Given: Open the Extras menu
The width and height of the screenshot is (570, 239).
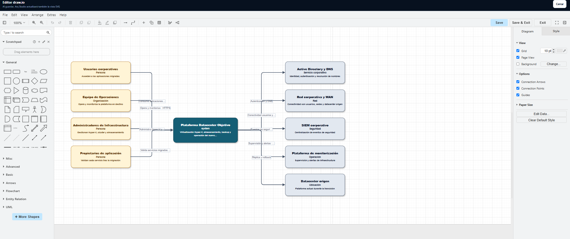Looking at the screenshot, I should pyautogui.click(x=51, y=15).
